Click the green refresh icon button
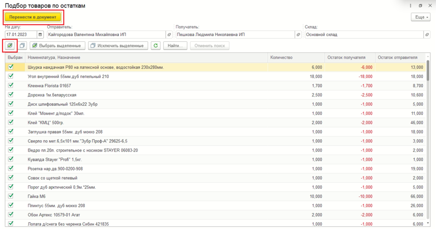Image resolution: width=436 pixels, height=229 pixels. (156, 45)
